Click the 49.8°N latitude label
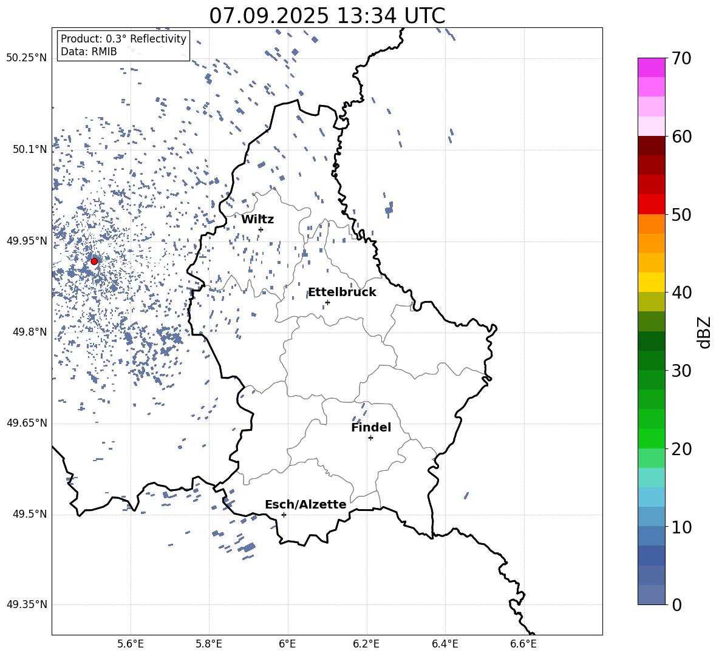719x656 pixels. coord(30,332)
